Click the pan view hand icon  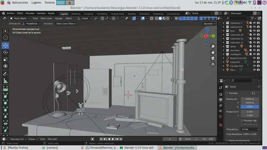click(x=213, y=52)
